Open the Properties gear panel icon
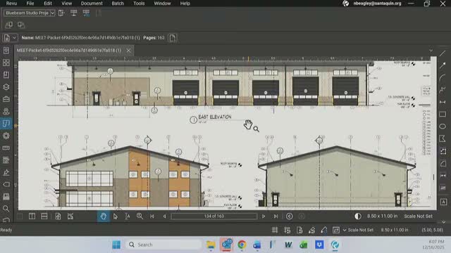Image resolution: width=451 pixels, height=253 pixels. (6, 136)
